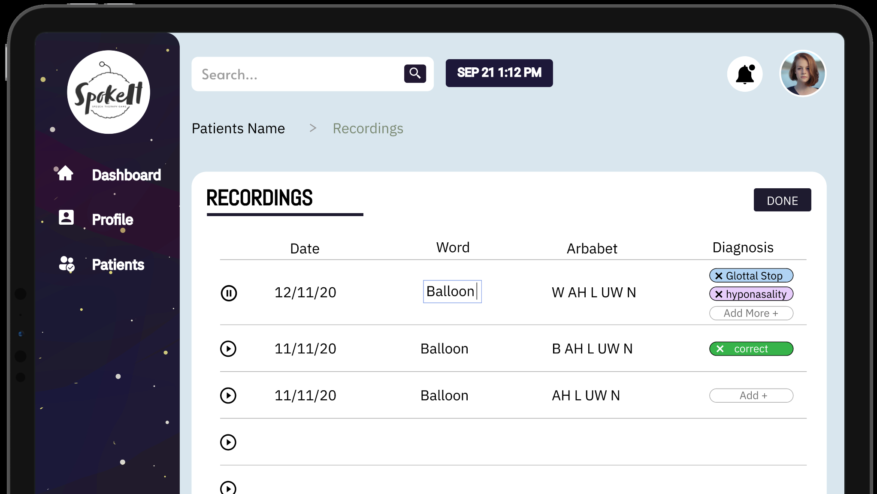Click Add More + under diagnosis

tap(751, 313)
